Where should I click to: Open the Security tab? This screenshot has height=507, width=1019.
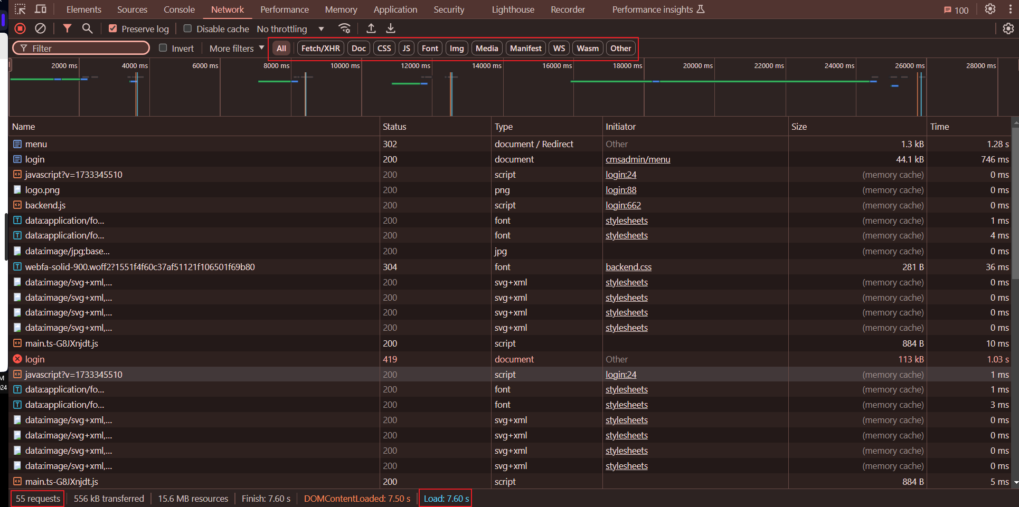click(449, 9)
